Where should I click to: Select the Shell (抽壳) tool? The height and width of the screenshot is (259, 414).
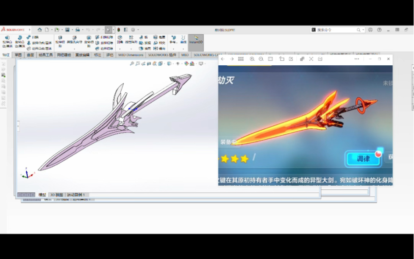click(145, 49)
